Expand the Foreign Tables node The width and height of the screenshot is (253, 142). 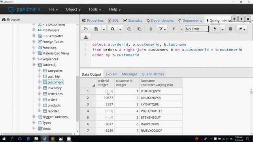pos(34,41)
